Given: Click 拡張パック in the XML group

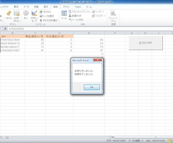Looking at the screenshot, I should point(75,16).
